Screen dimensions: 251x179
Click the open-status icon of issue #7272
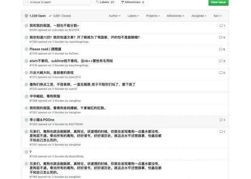click(26, 73)
